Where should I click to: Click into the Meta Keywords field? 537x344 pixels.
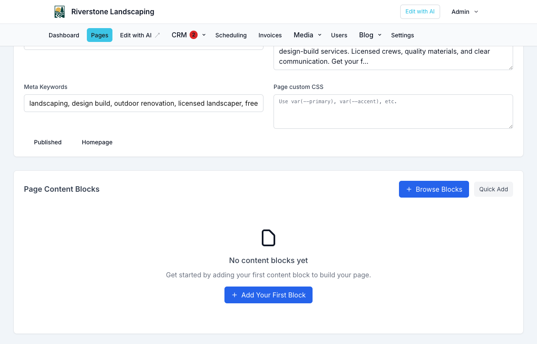(x=143, y=103)
